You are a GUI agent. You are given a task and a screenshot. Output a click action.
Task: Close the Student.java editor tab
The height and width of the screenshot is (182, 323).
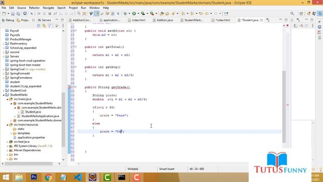(x=261, y=20)
